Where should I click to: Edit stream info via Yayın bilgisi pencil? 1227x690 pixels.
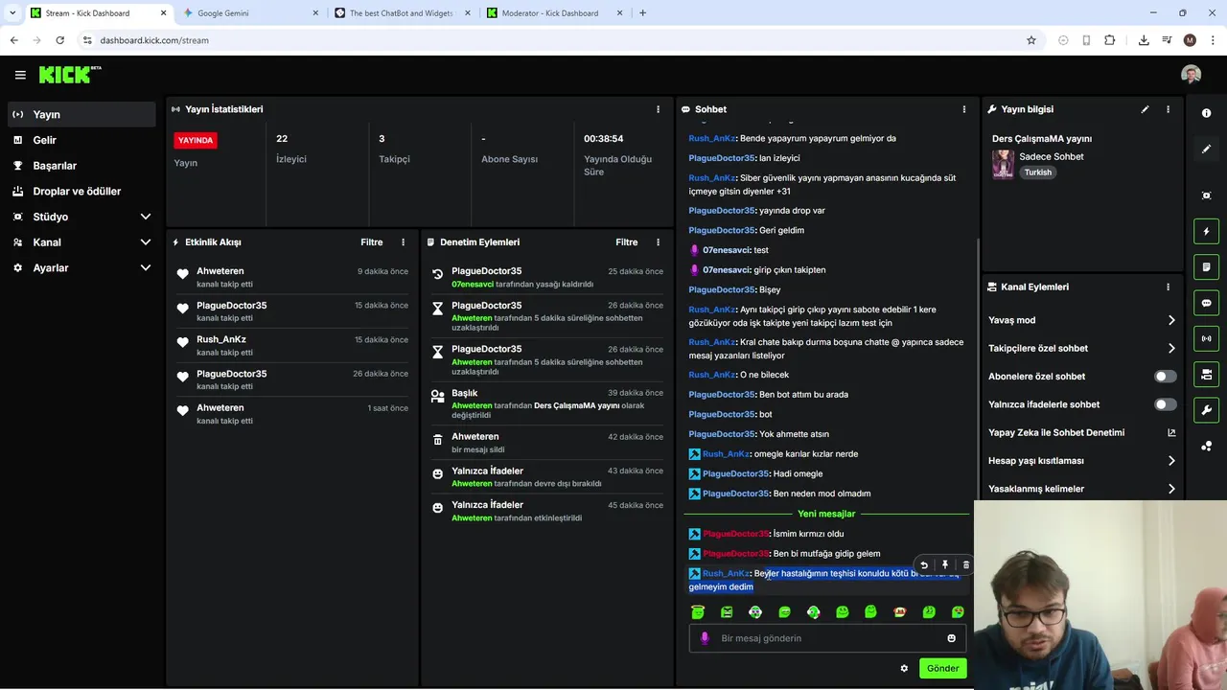[1145, 109]
